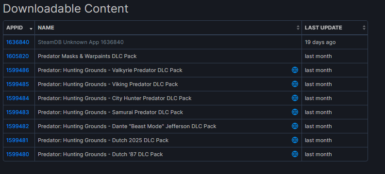Open app ID 1636840 link
Viewport: 385px width, 174px height.
[x=17, y=42]
